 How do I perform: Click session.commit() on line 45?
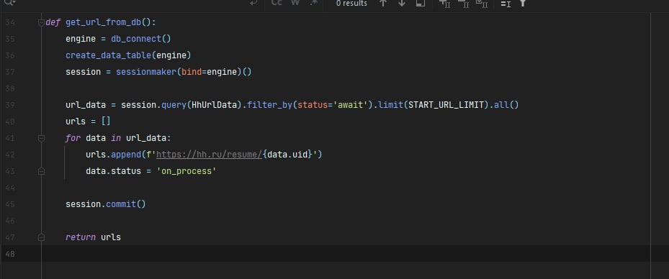click(x=106, y=204)
